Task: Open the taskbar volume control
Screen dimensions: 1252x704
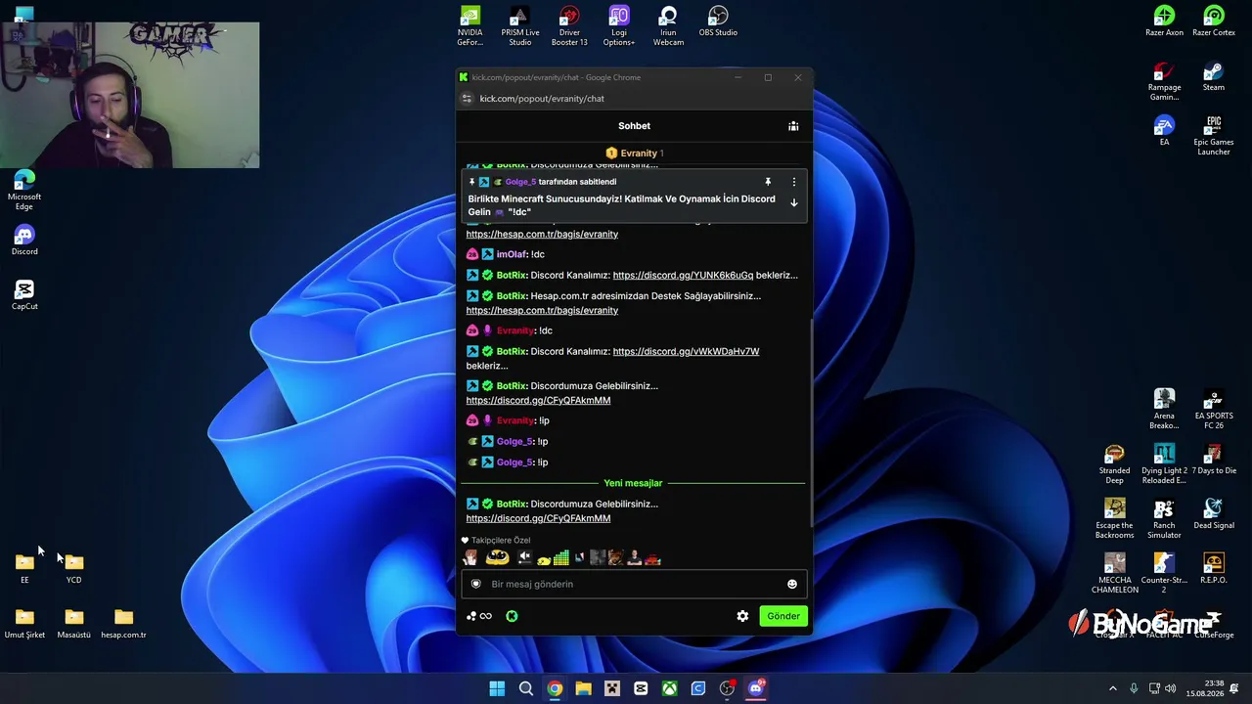Action: (1171, 688)
